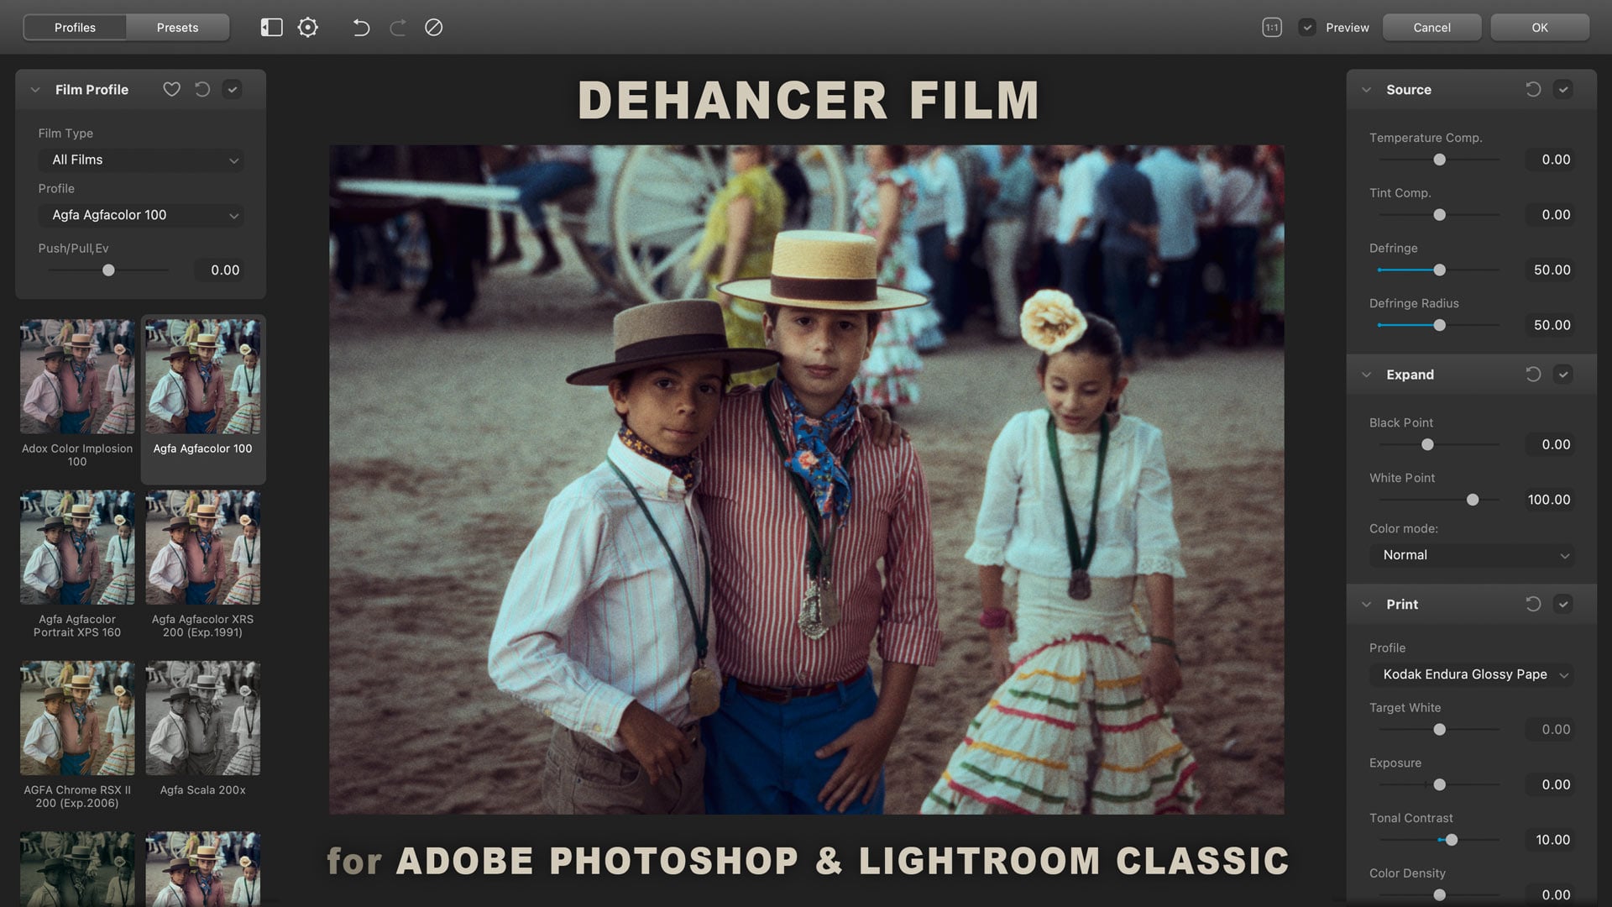Reset the Print panel settings
1612x907 pixels.
point(1532,604)
